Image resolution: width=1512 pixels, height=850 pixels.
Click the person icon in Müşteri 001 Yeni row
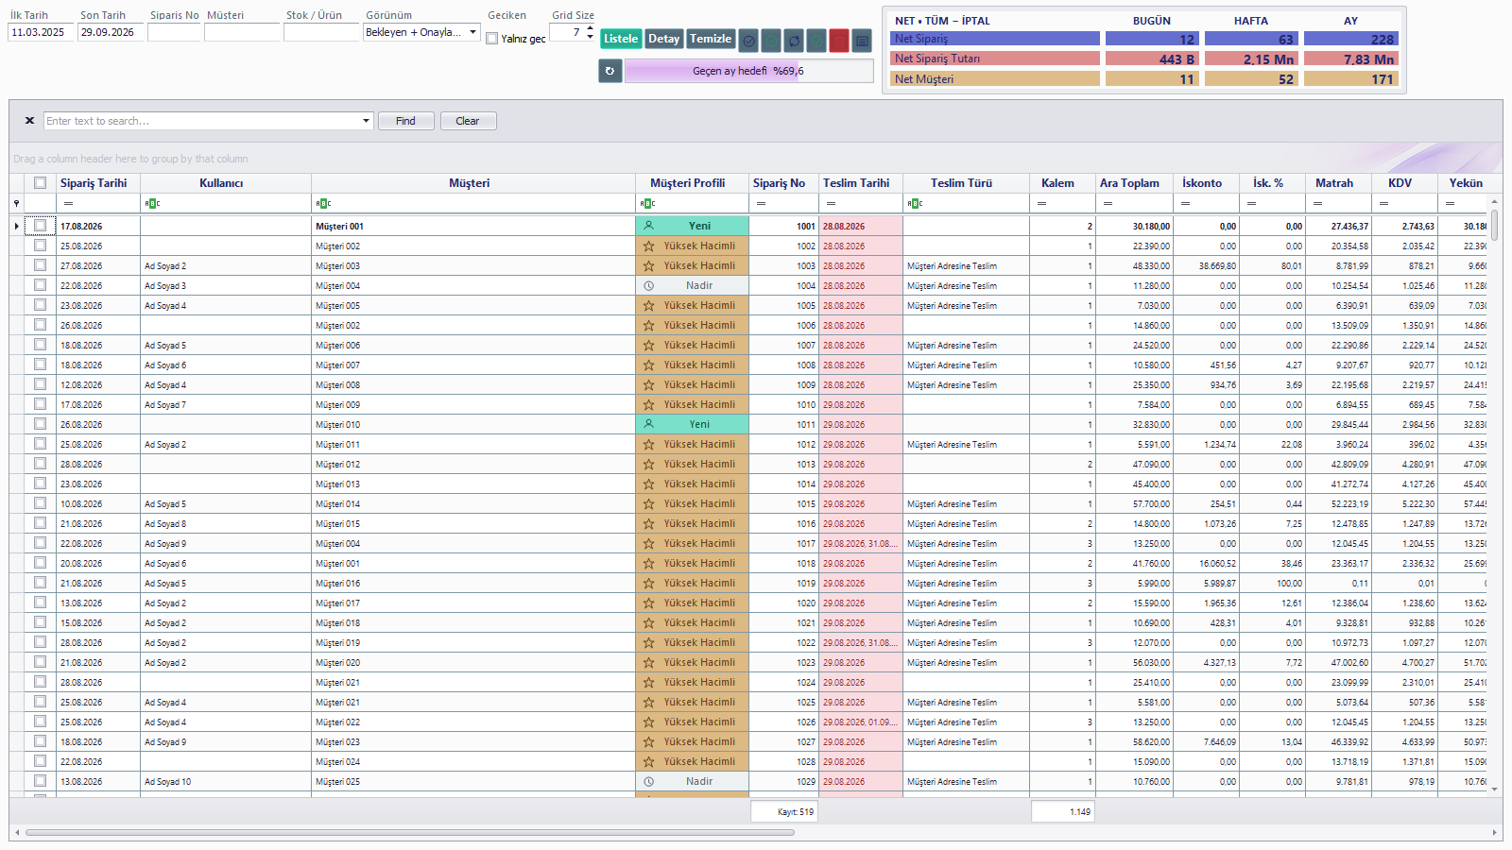pyautogui.click(x=648, y=226)
